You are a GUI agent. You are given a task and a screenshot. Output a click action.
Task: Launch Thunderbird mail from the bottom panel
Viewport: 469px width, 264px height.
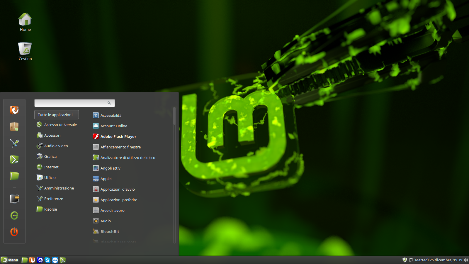click(x=40, y=260)
